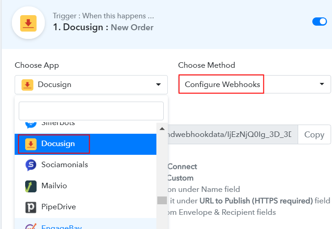The image size is (332, 229).
Task: Click 'URL to Publish (HTTPS required)' text
Action: pos(256,201)
